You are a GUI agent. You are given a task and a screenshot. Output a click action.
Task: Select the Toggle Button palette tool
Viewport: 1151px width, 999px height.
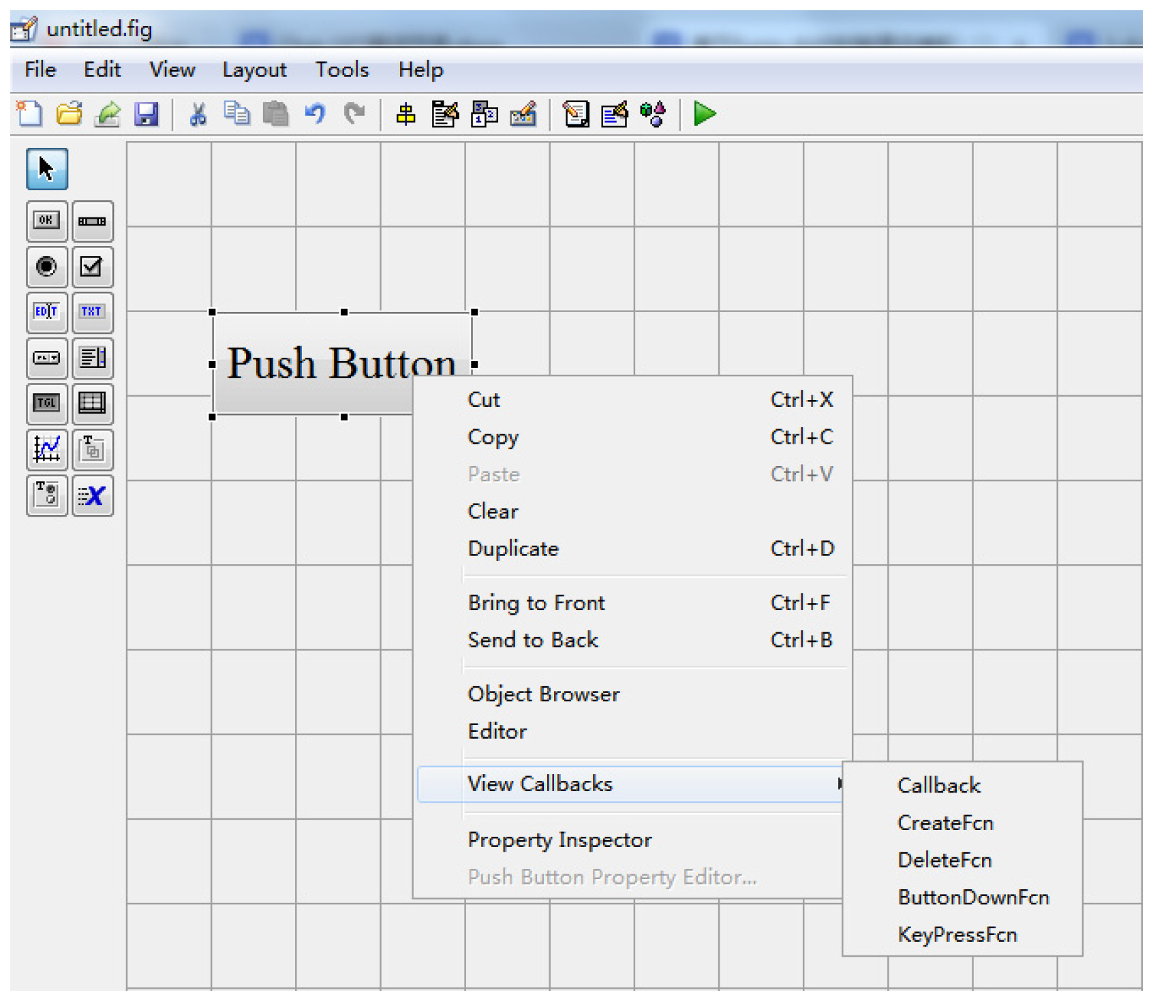point(46,403)
